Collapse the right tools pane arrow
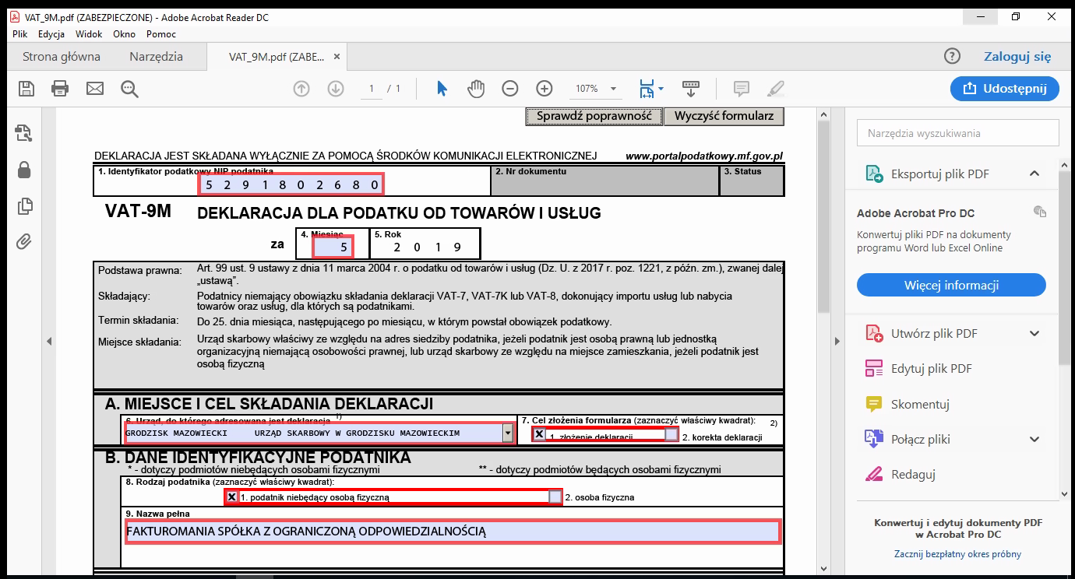Screen dimensions: 1075x579 point(837,341)
